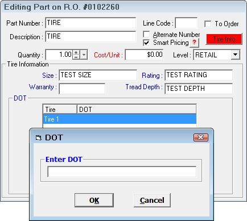Uncheck the Smart Pricing checkbox
The width and height of the screenshot is (247, 221).
pos(146,43)
